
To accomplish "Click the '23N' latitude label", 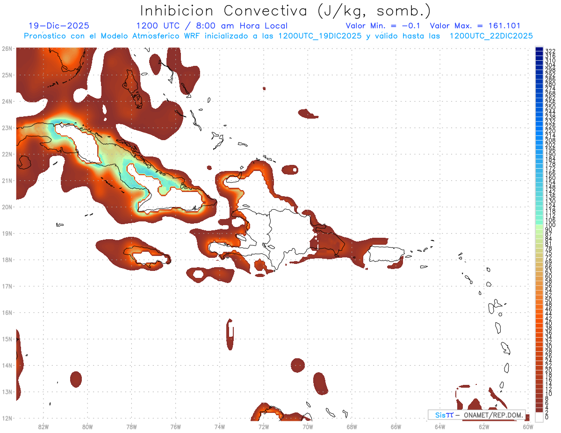I will pyautogui.click(x=7, y=128).
